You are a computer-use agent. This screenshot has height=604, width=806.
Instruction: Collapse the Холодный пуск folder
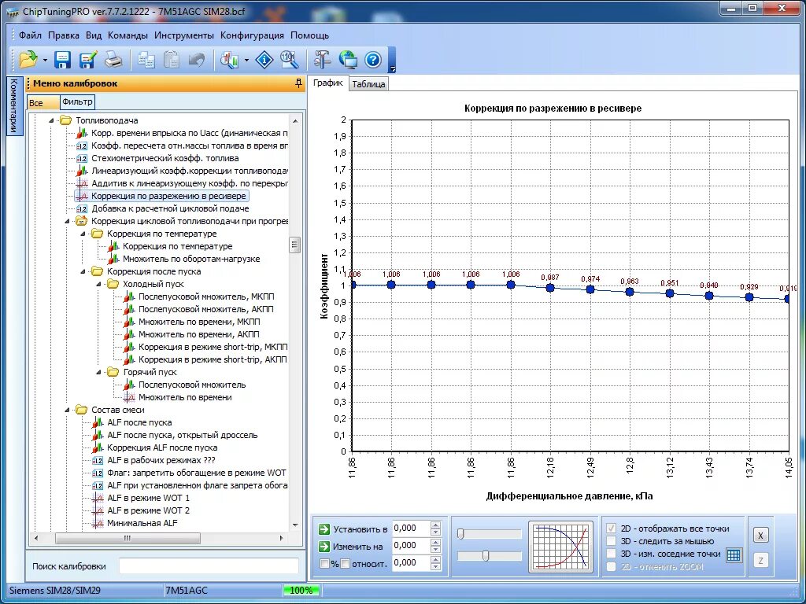pyautogui.click(x=98, y=284)
